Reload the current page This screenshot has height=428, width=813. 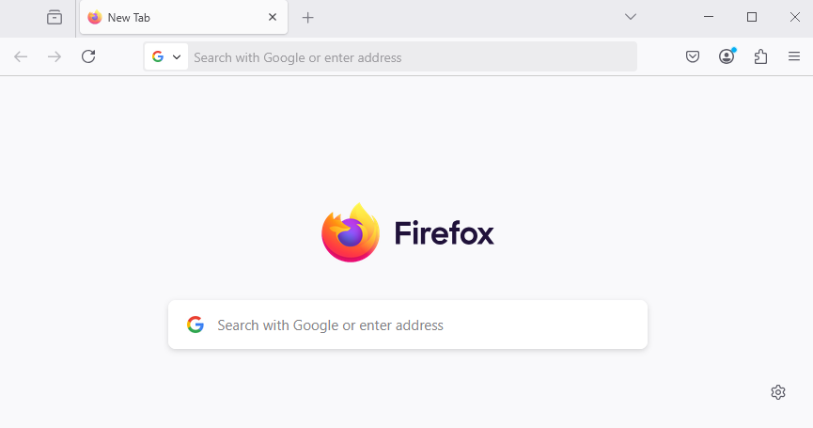88,56
